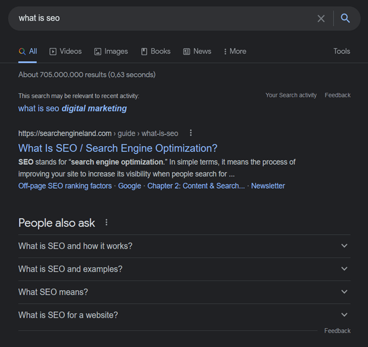
Task: Expand 'What is SEO and how it works?'
Action: click(x=184, y=246)
